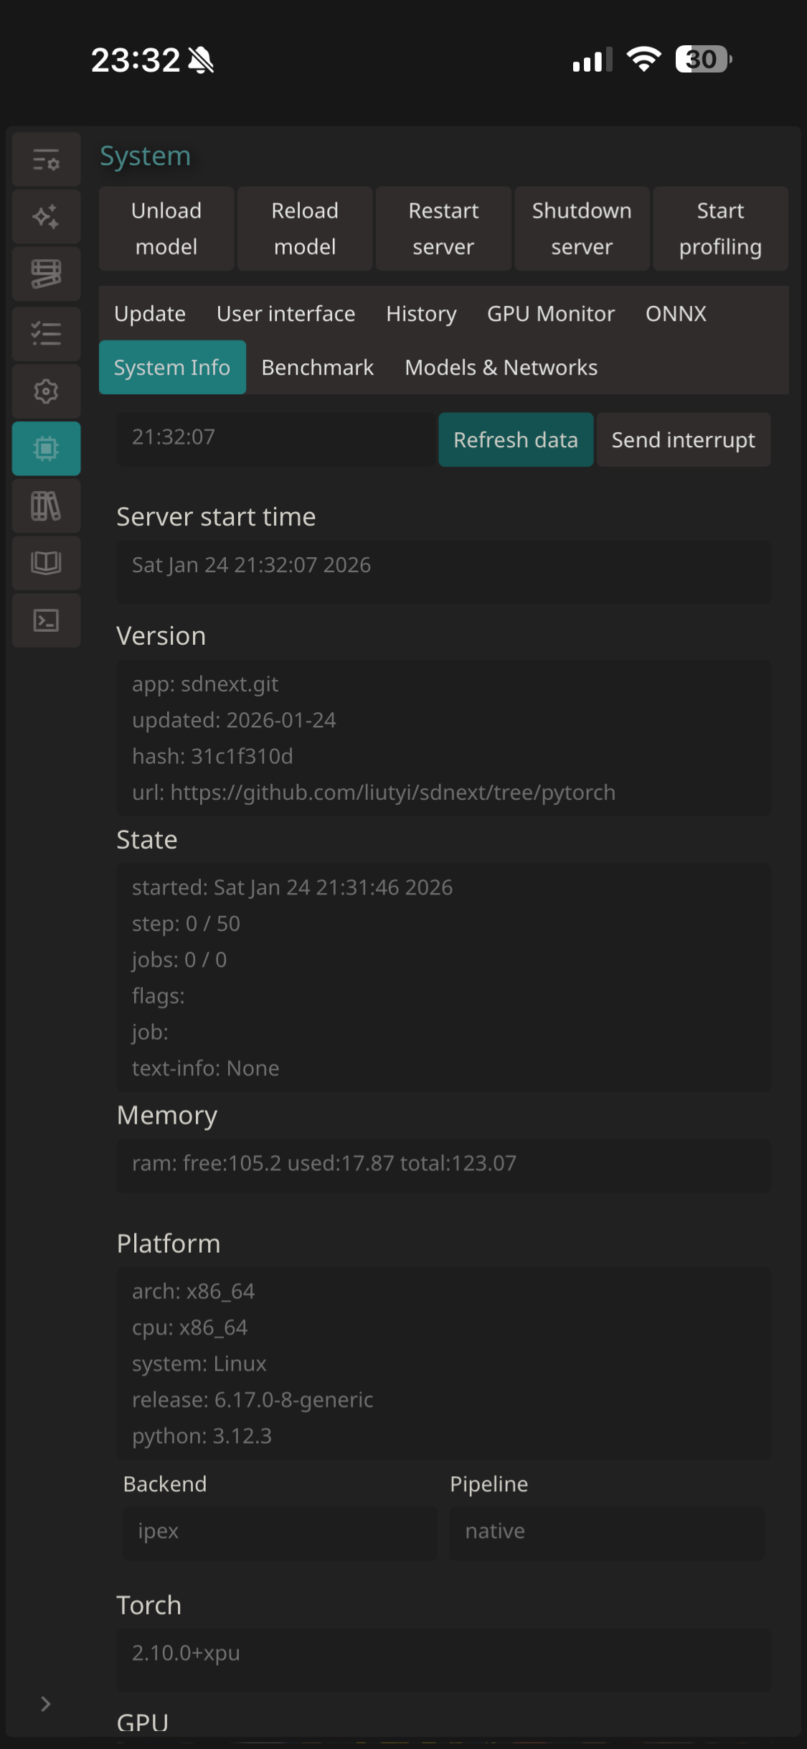The image size is (807, 1749).
Task: Switch to the Models & Networks tab
Action: [x=501, y=368]
